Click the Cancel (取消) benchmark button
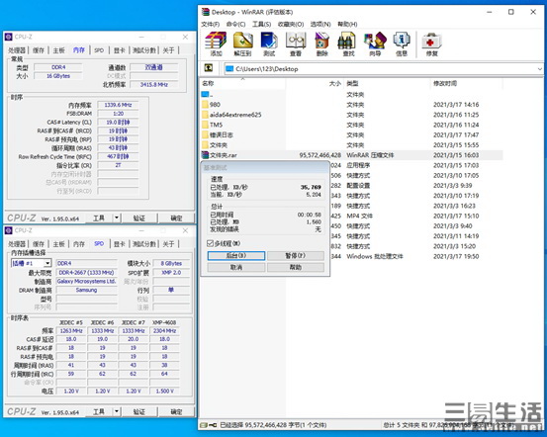547x437 pixels. [x=236, y=267]
